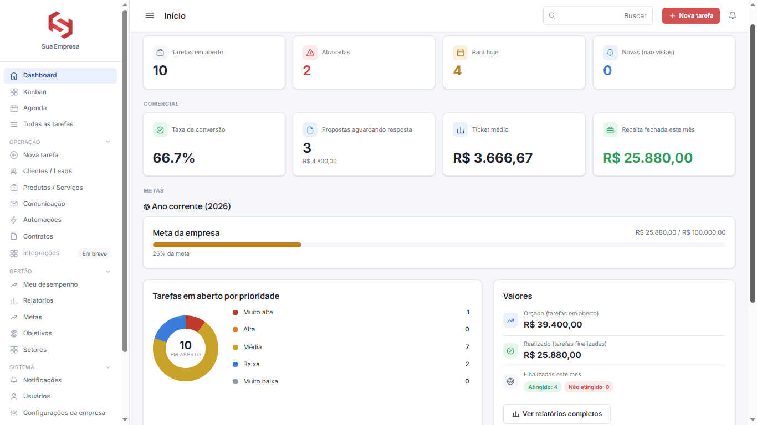The width and height of the screenshot is (757, 425).
Task: Click the people icon next to Clientes / Leads
Action: (14, 172)
